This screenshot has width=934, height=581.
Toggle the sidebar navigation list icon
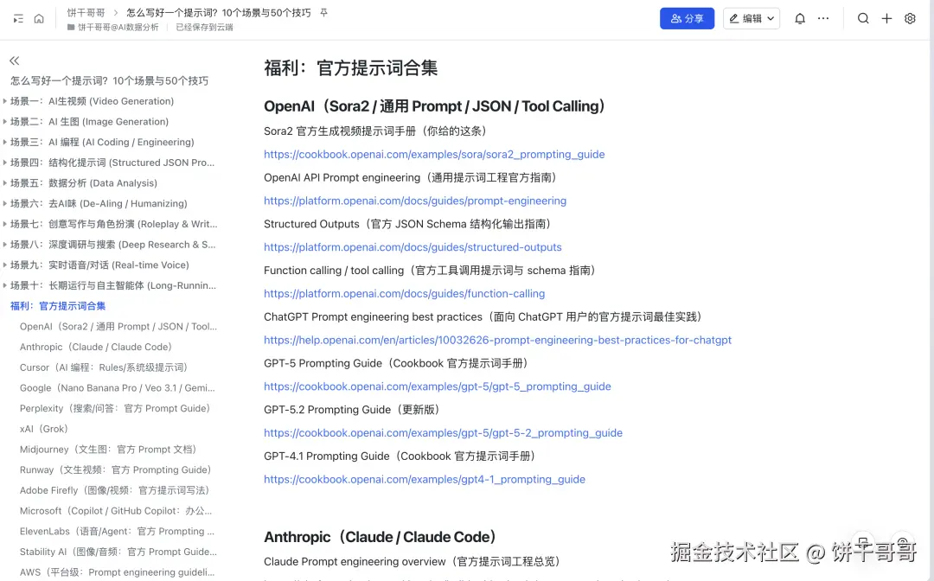[18, 18]
